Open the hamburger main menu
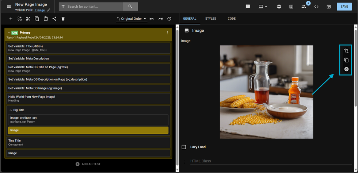Viewport: 358px width, 173px height. click(x=9, y=7)
